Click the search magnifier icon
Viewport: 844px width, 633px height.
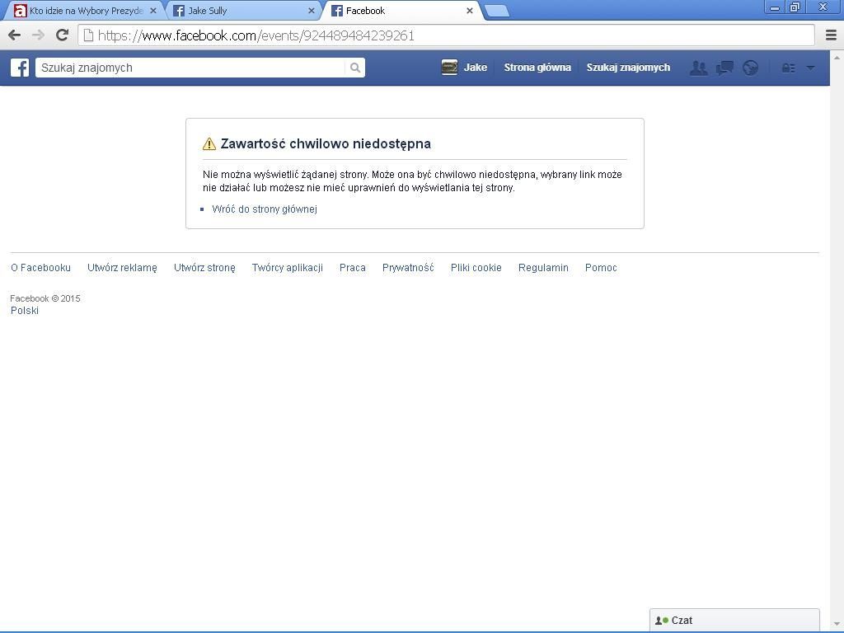tap(354, 68)
